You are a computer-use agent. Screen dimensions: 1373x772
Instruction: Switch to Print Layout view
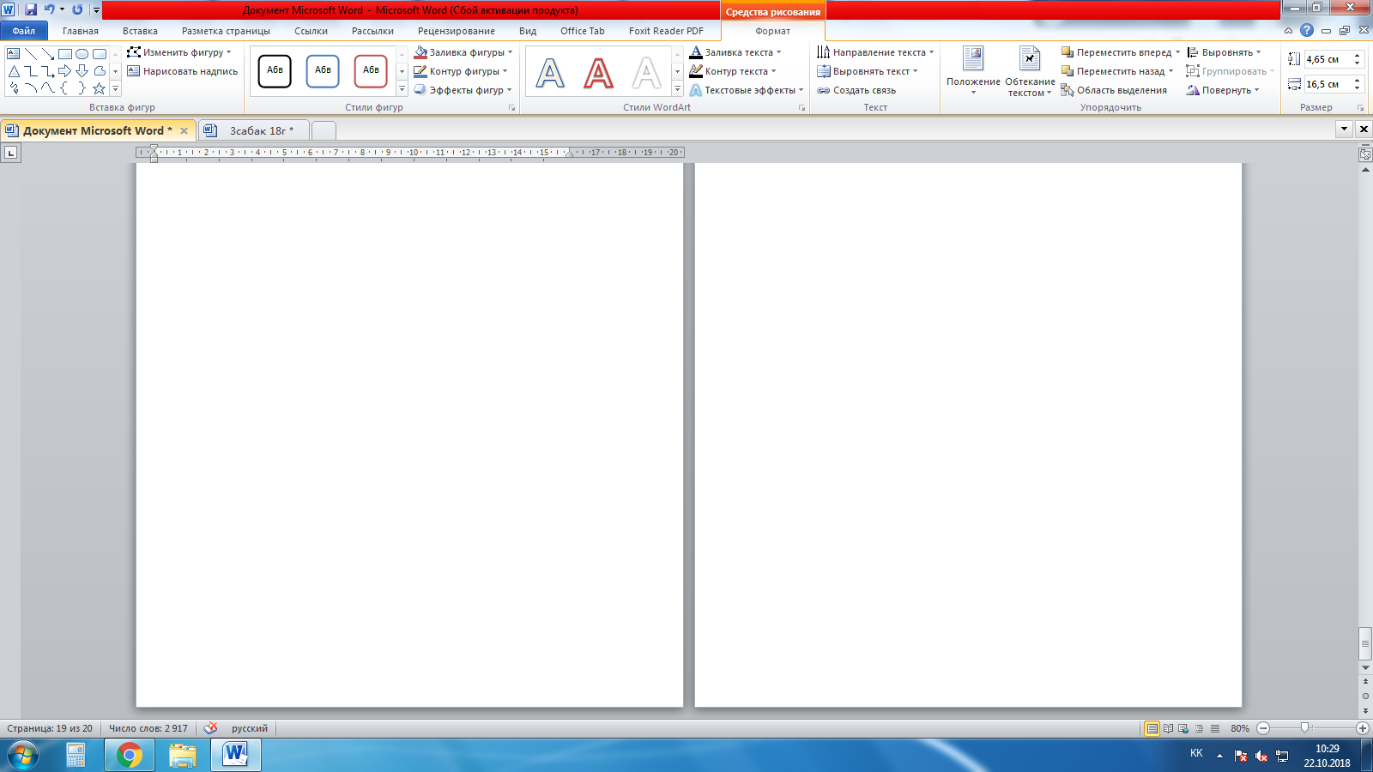(1152, 728)
